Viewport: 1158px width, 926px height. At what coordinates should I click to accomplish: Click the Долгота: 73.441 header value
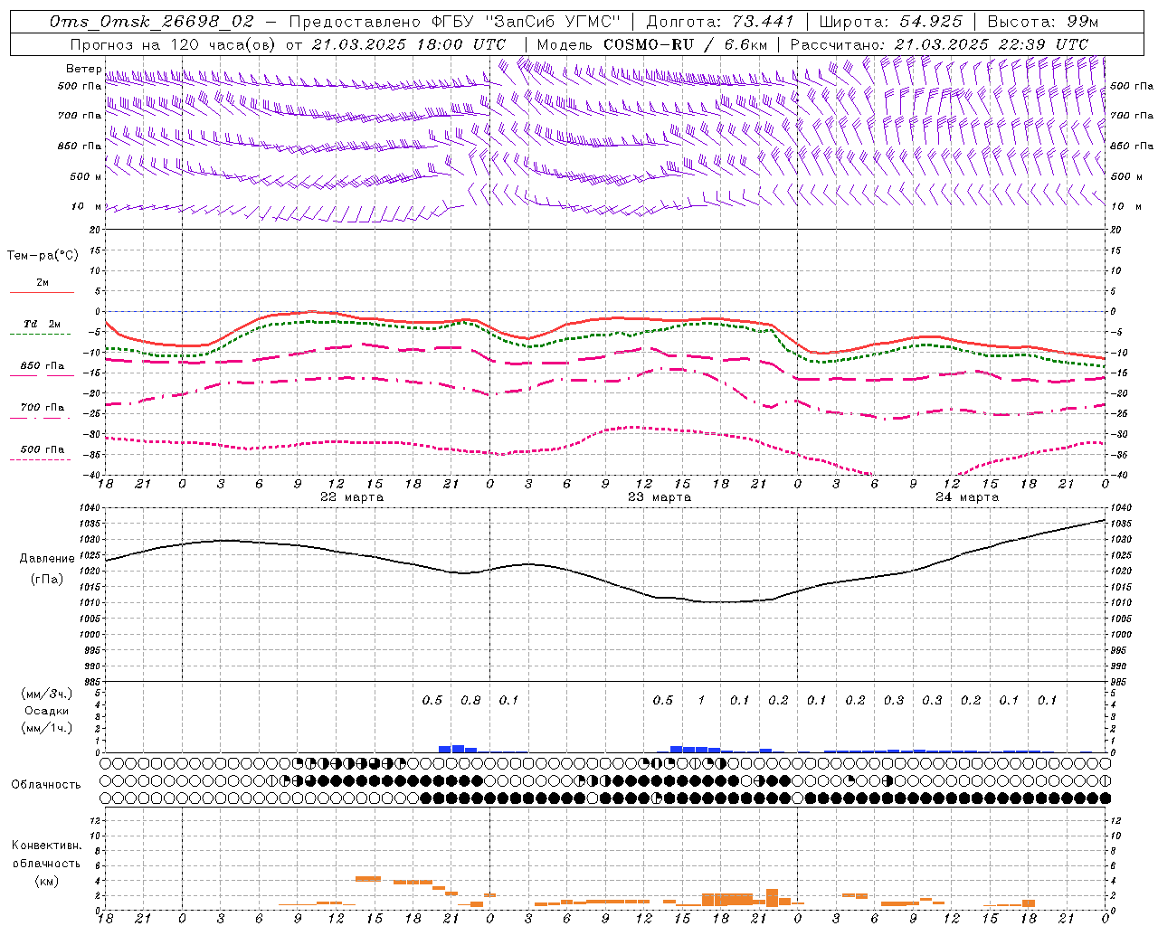point(719,22)
